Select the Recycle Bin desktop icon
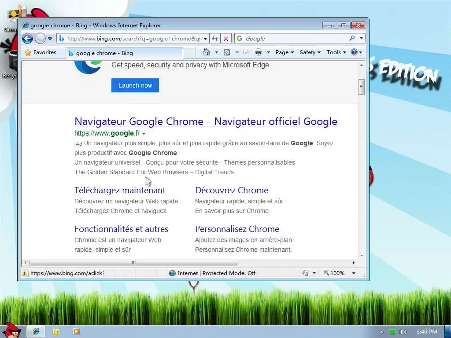Screen dimensions: 451x338 10,64
